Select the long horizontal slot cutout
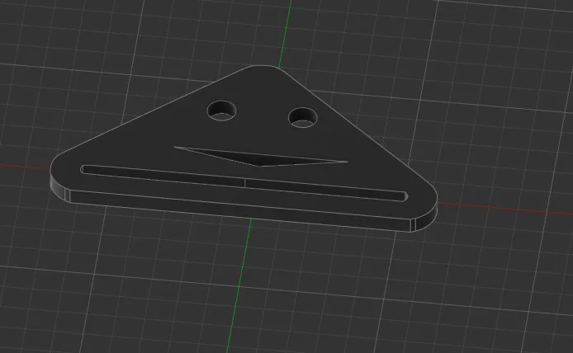 tap(244, 183)
